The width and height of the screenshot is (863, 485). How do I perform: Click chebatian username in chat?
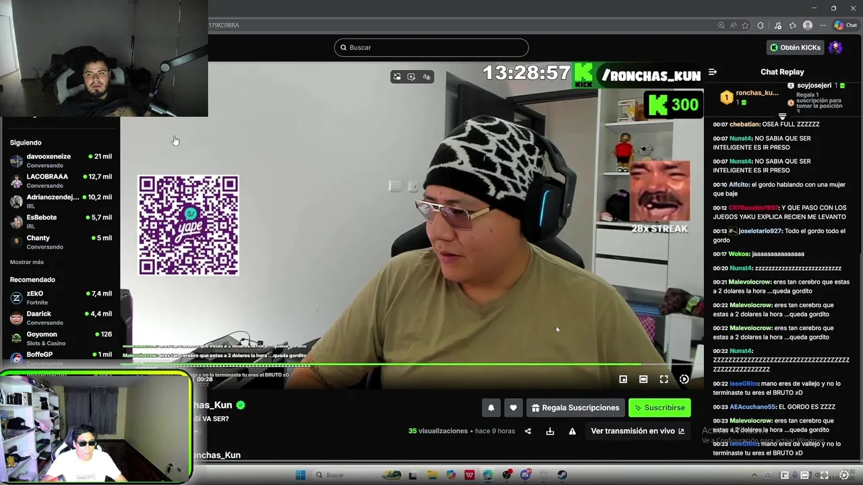tap(744, 125)
